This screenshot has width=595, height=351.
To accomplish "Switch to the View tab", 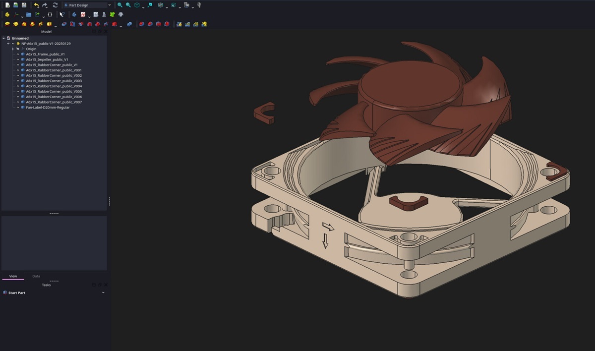I will pos(13,276).
